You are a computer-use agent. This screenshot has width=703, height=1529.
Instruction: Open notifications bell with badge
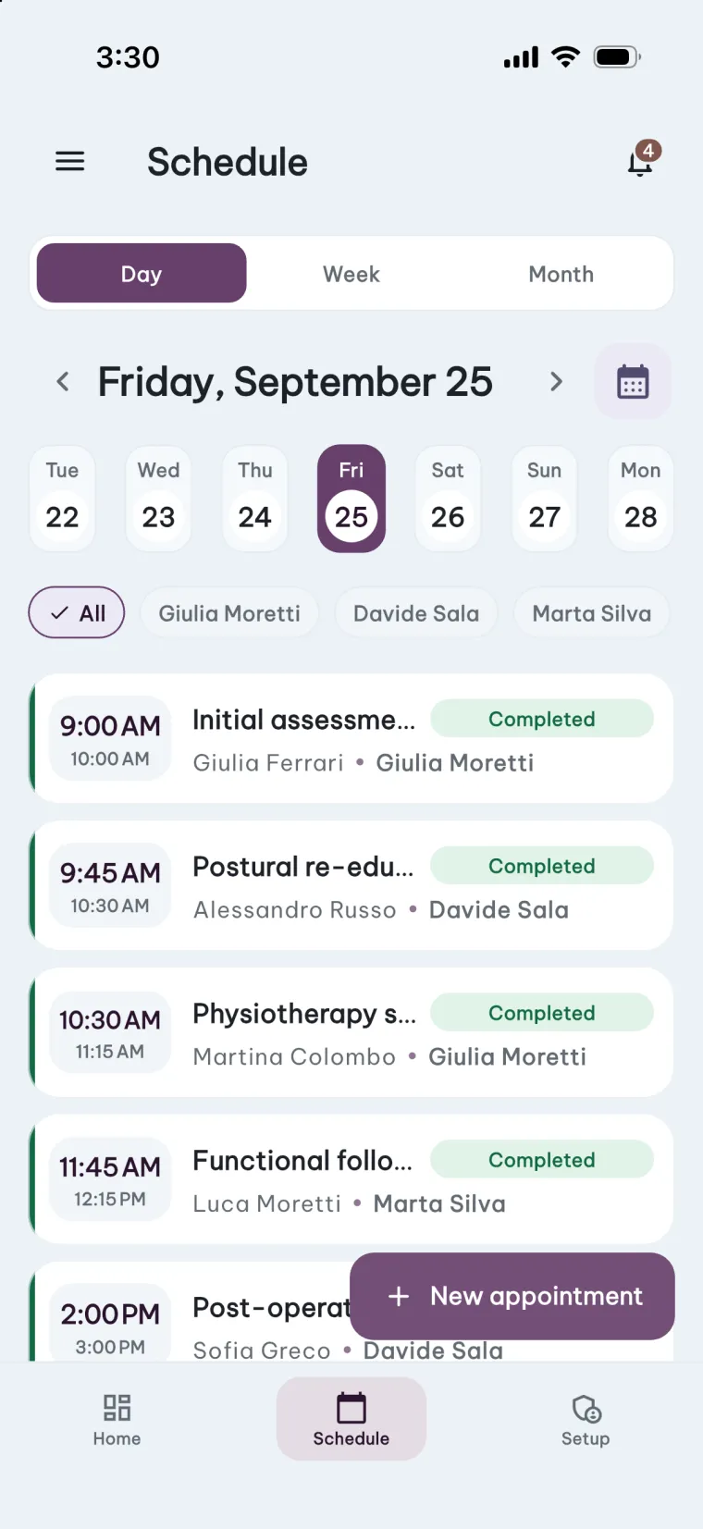coord(643,160)
